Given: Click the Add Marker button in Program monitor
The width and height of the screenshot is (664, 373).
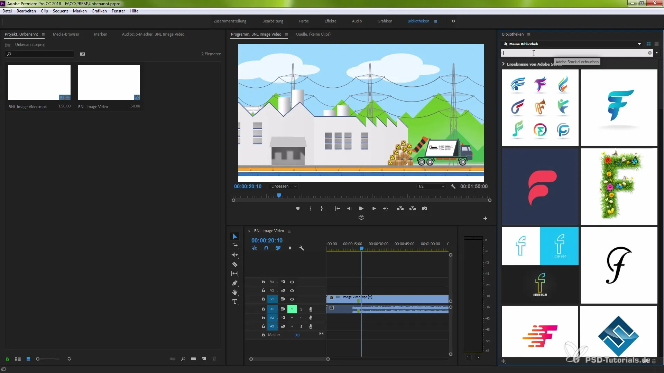Looking at the screenshot, I should coord(298,209).
